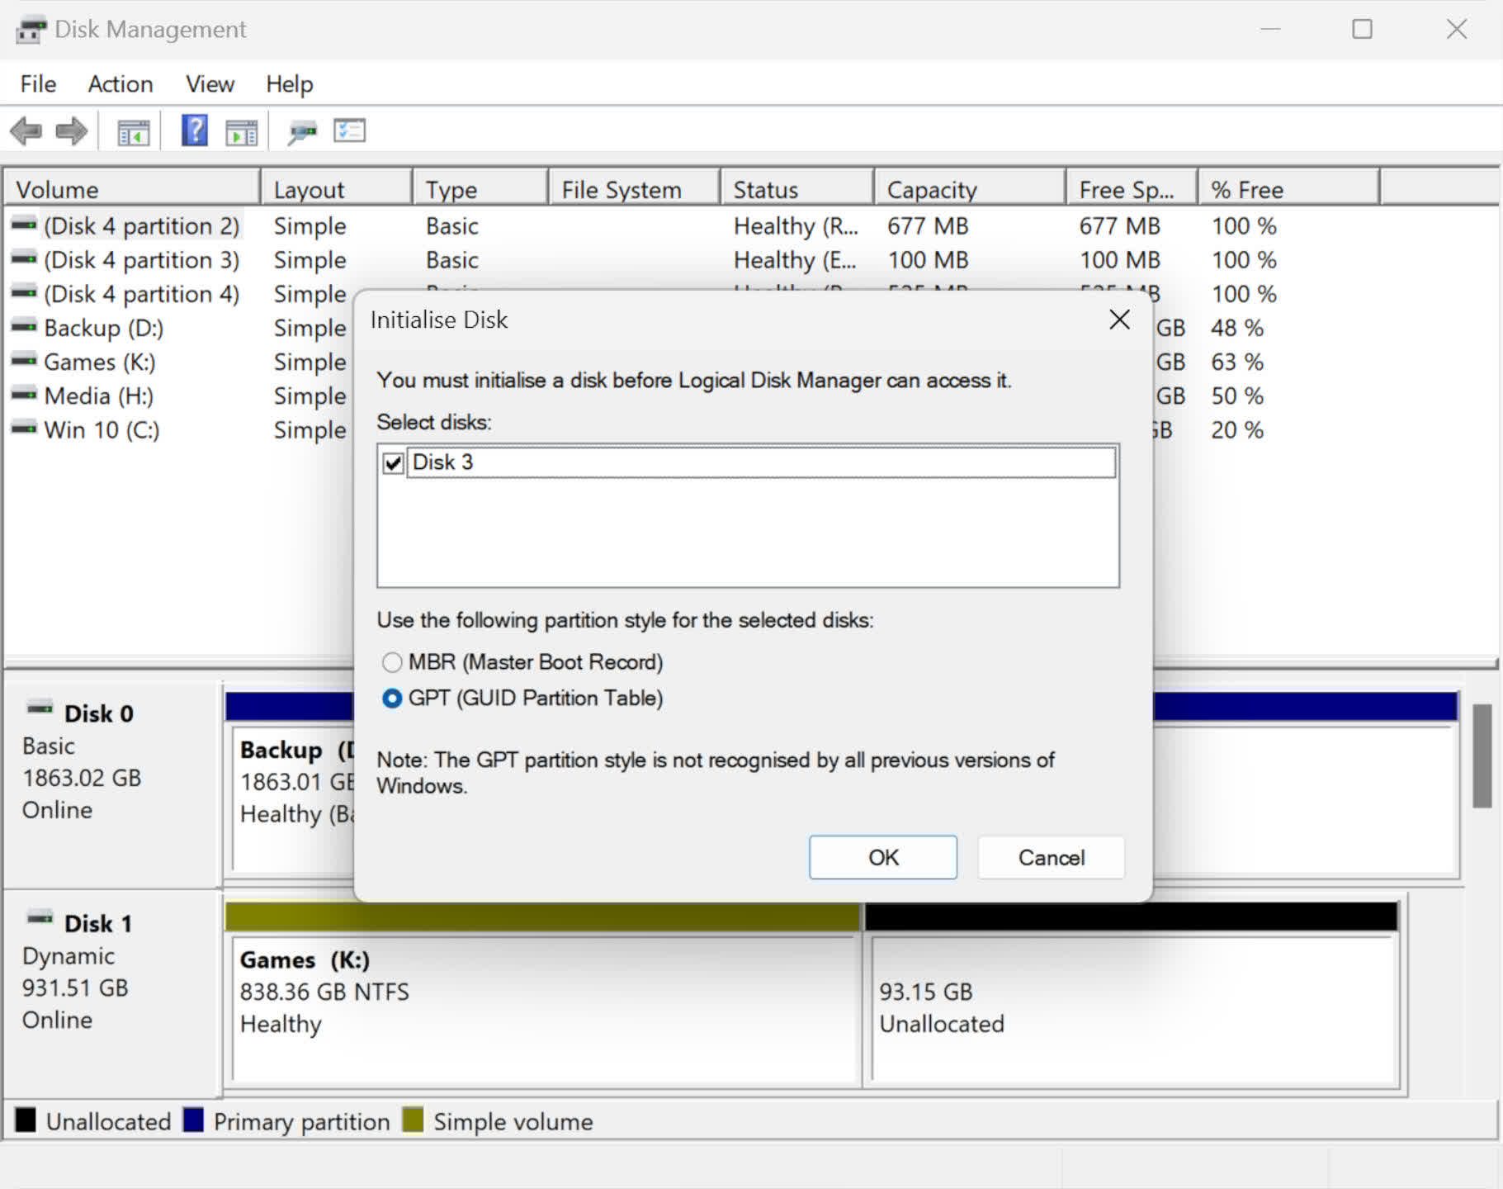Click the drive icon for (Disk 4 partition 4)
Viewport: 1503px width, 1189px height.
(x=24, y=292)
